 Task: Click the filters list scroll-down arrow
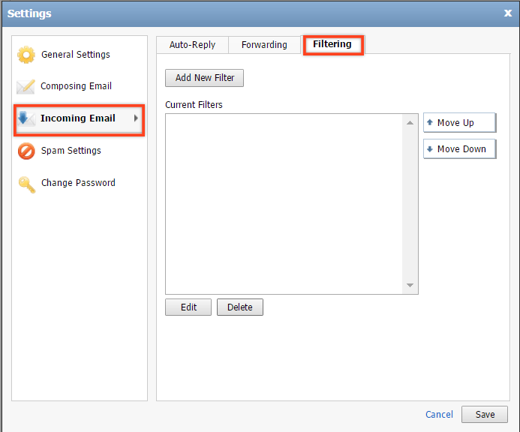click(410, 285)
